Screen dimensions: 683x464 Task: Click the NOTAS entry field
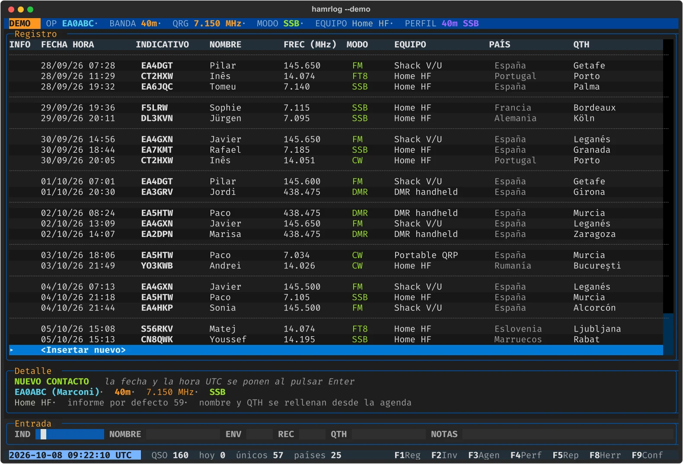coord(568,434)
